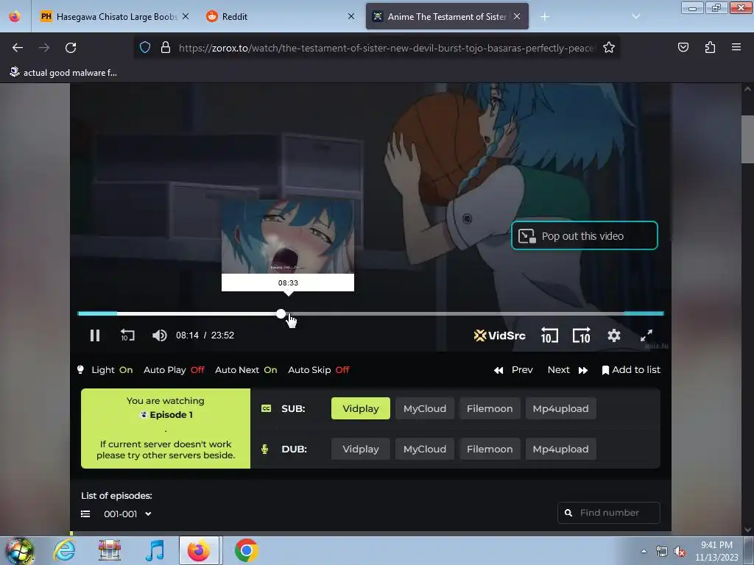
Task: Add to list bookmark
Action: coord(631,370)
